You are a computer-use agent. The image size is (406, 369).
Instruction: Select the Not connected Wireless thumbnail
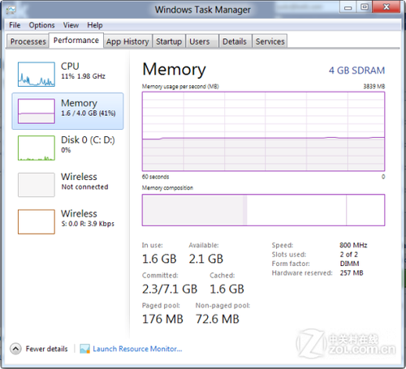pos(37,185)
